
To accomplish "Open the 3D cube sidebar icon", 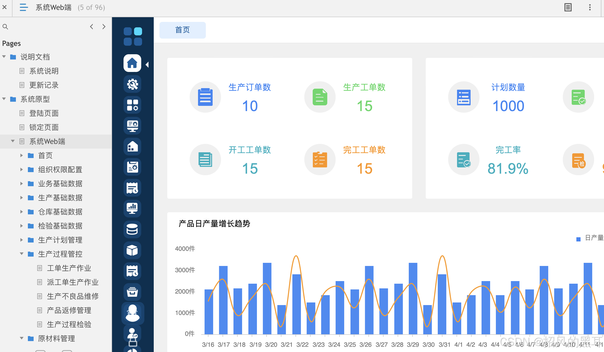I will (x=132, y=250).
